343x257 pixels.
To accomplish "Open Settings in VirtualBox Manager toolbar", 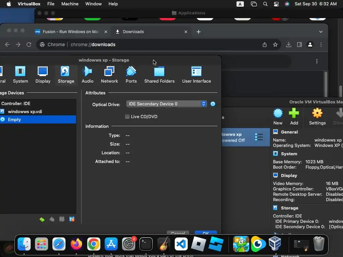I will (317, 117).
